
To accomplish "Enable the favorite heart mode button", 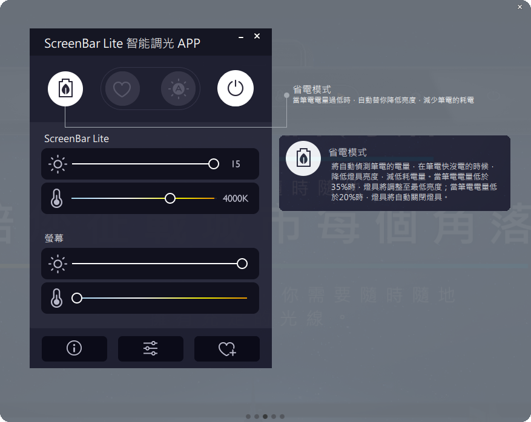I will tap(122, 89).
